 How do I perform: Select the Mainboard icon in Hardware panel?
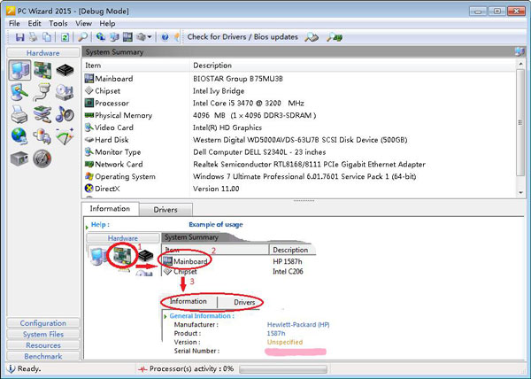[42, 70]
